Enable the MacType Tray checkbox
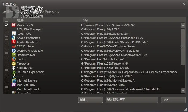Screen dimensions: 188x112 coord(7,85)
